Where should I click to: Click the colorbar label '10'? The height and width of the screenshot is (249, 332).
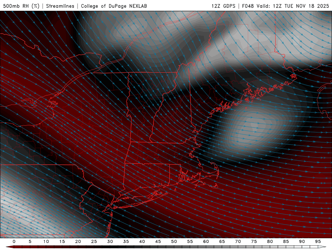pos(46,242)
